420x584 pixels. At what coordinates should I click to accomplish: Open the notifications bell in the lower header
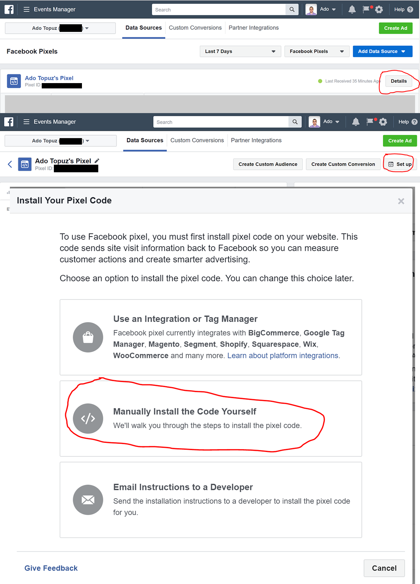(x=356, y=122)
